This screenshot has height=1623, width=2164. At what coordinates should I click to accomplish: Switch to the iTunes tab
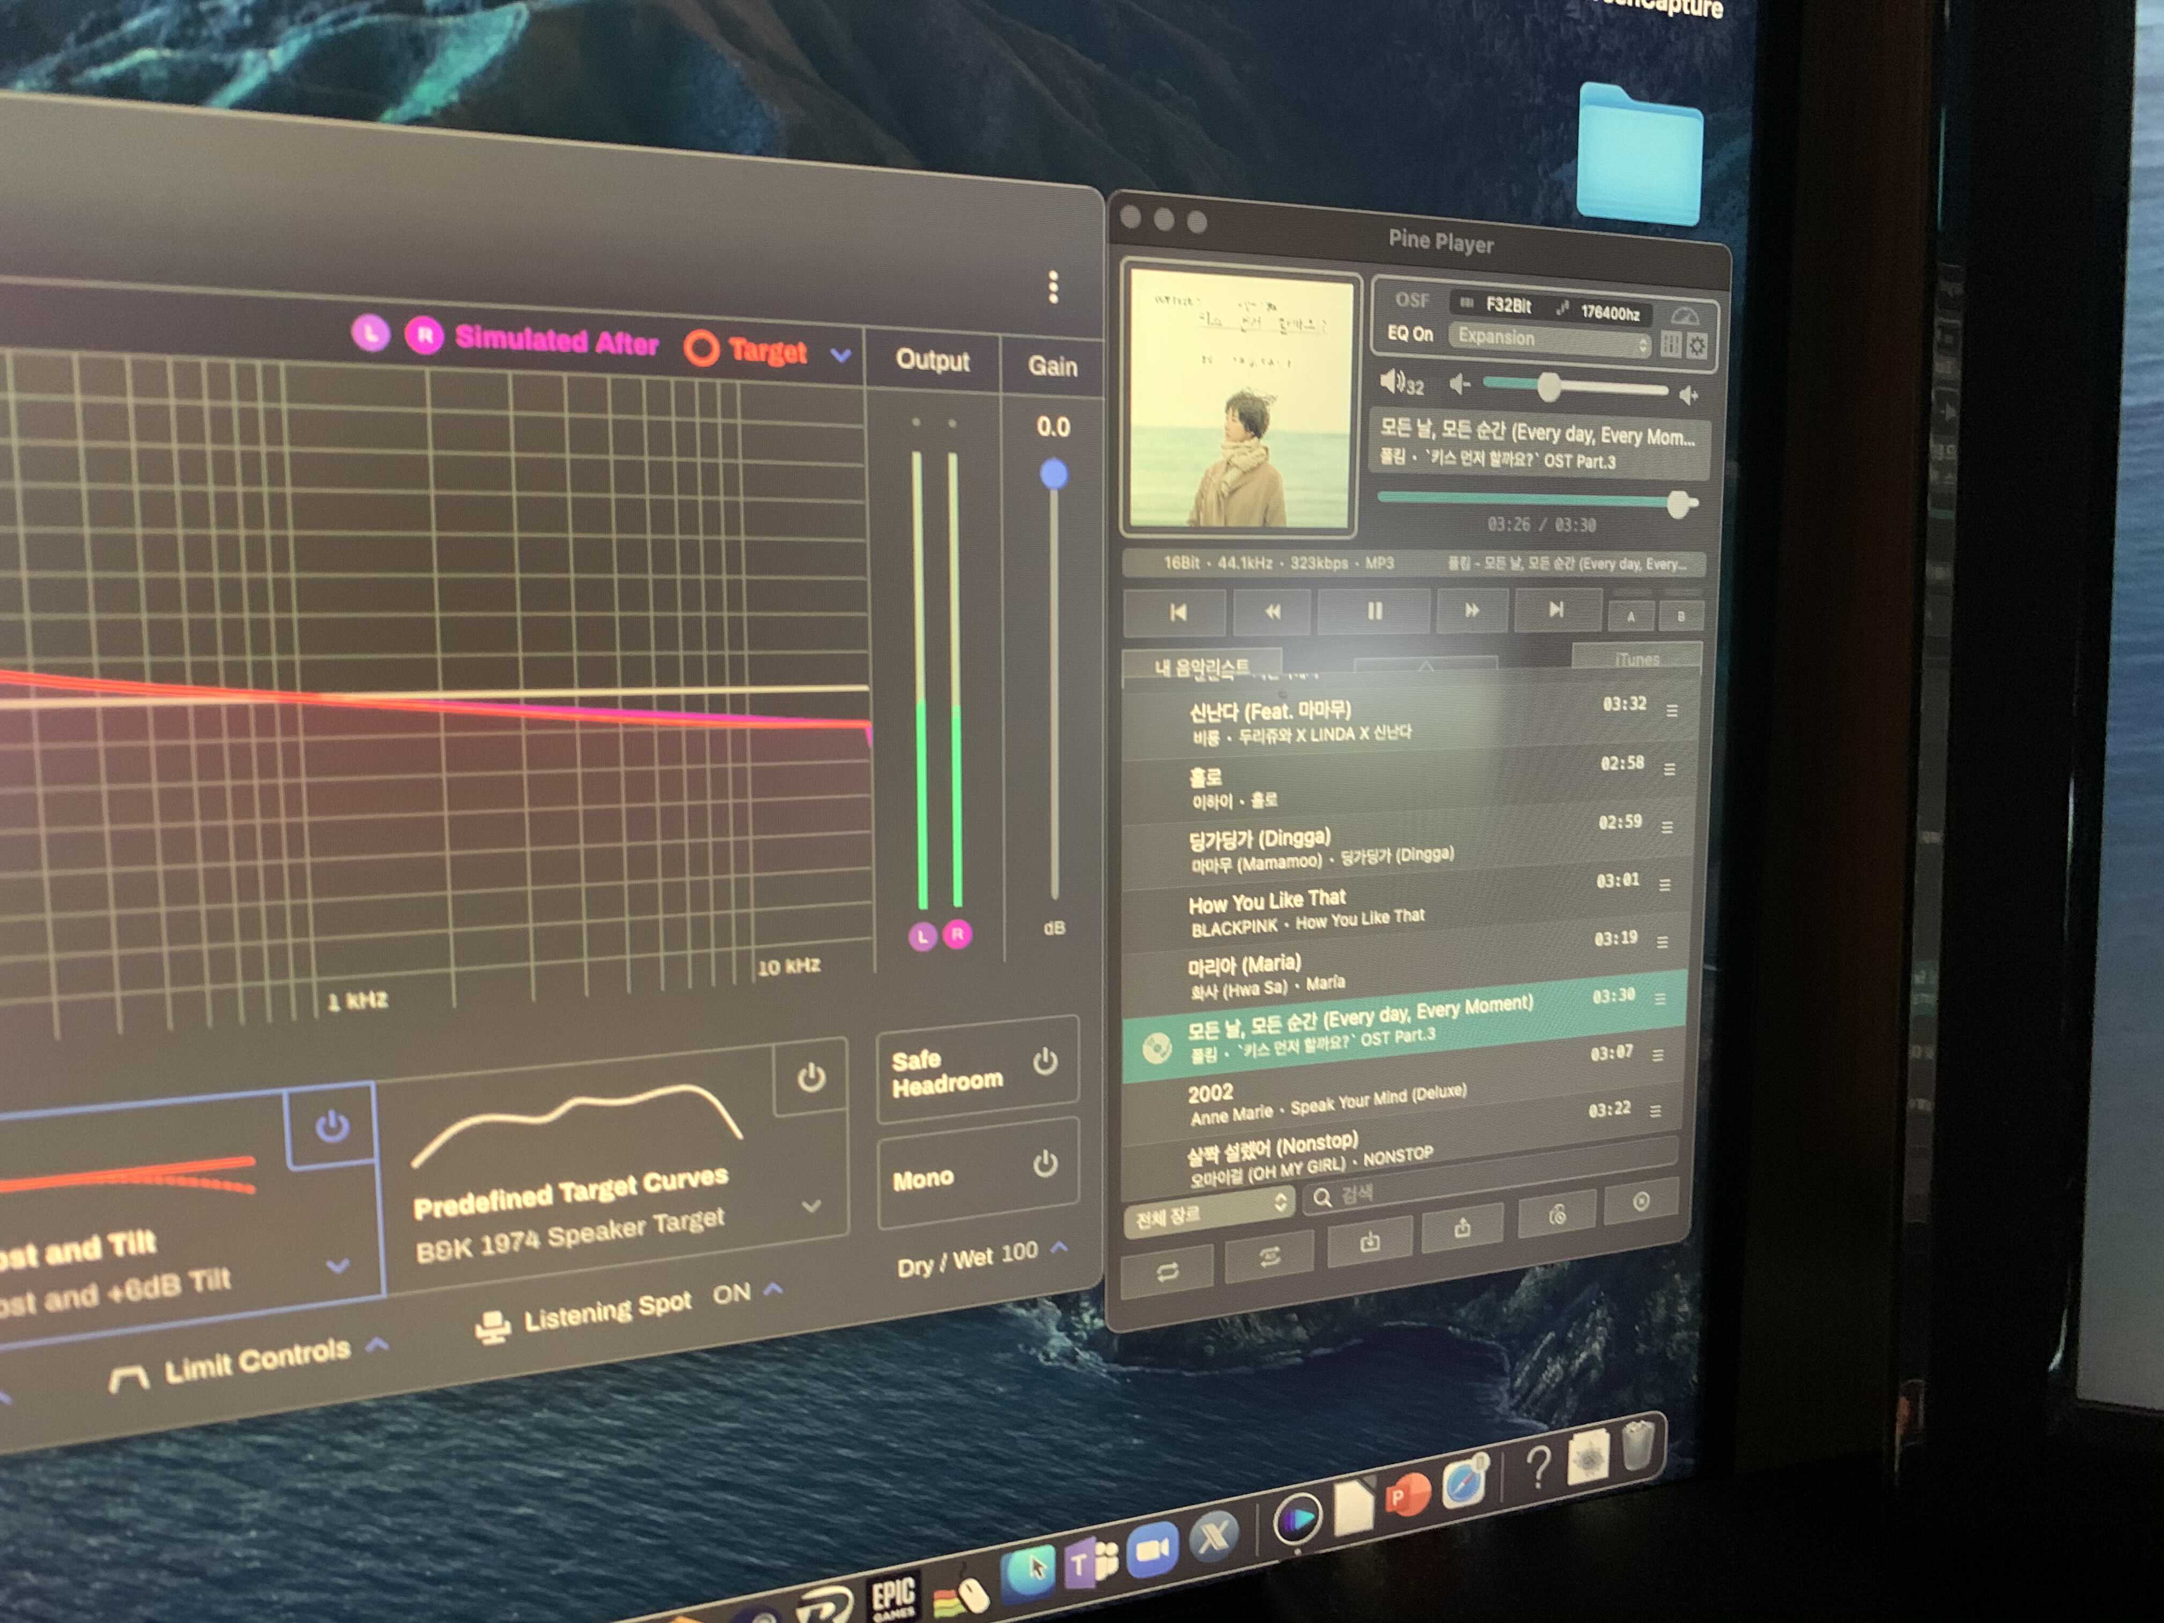click(x=1637, y=660)
